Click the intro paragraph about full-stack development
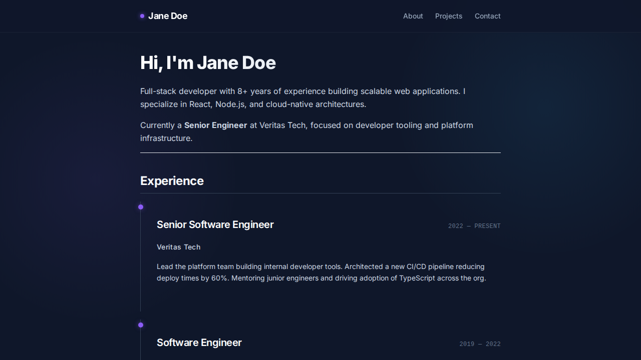Viewport: 641px width, 360px height. coord(302,97)
